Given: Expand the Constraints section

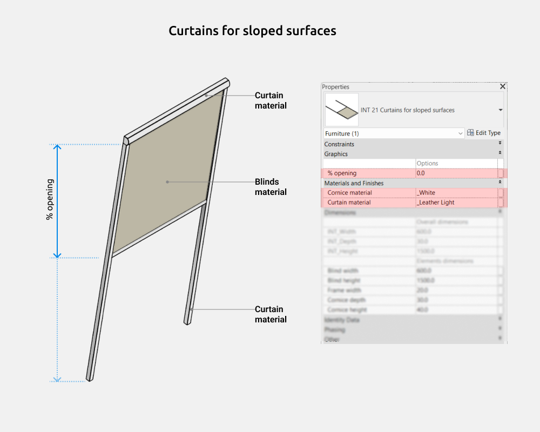Looking at the screenshot, I should (500, 143).
